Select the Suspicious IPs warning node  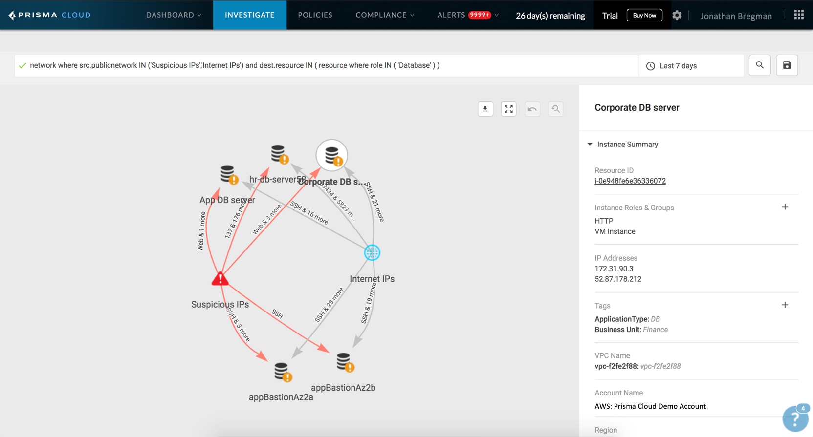tap(220, 279)
